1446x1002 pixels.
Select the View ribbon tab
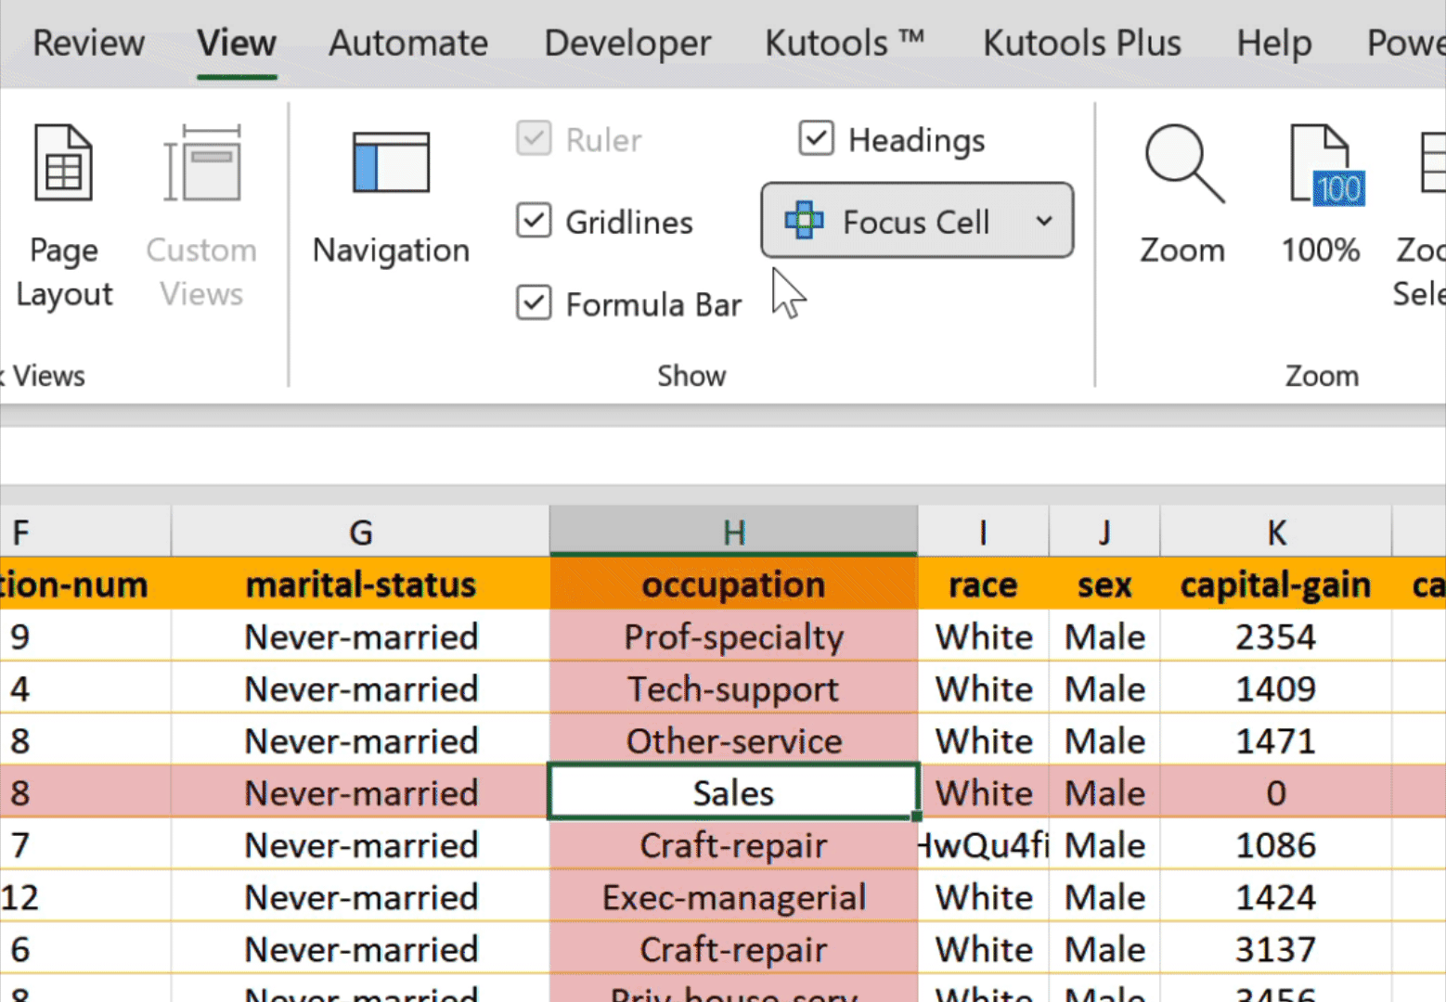click(x=237, y=44)
